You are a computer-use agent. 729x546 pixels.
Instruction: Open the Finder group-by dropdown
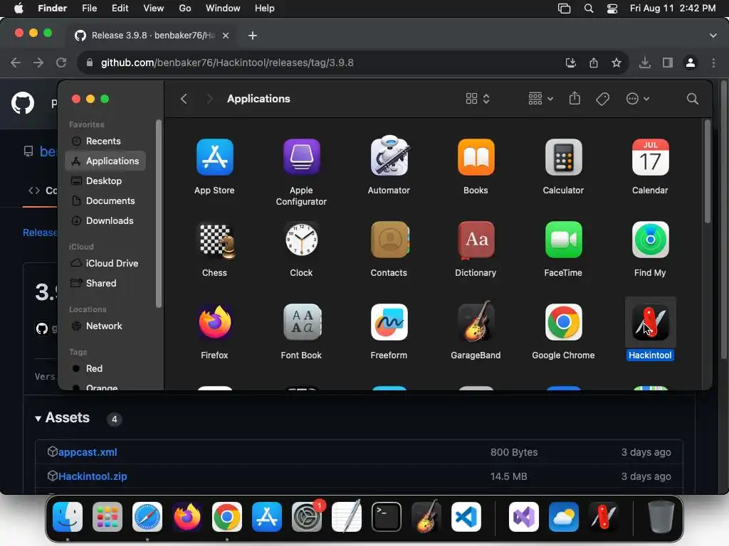(541, 98)
